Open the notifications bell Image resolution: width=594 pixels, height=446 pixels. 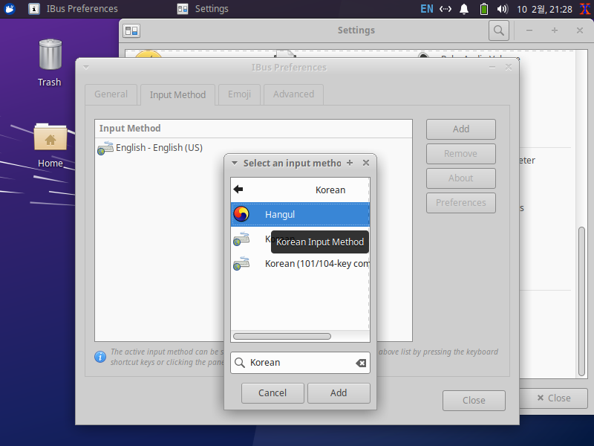point(463,9)
